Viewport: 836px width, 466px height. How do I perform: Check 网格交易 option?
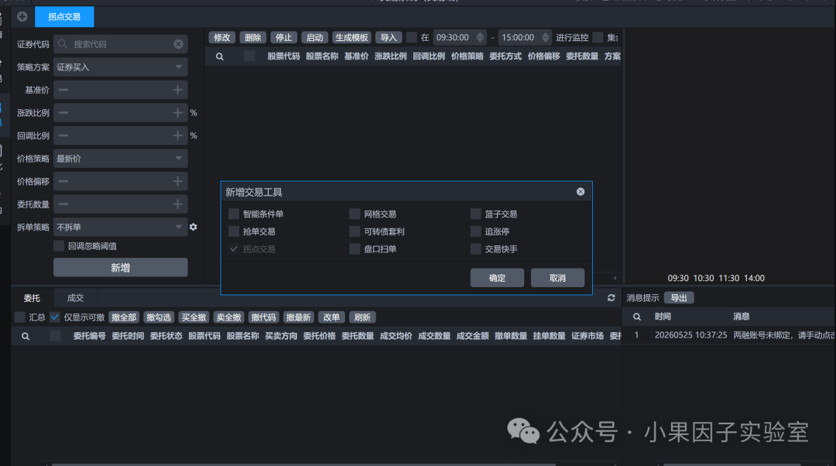point(355,214)
